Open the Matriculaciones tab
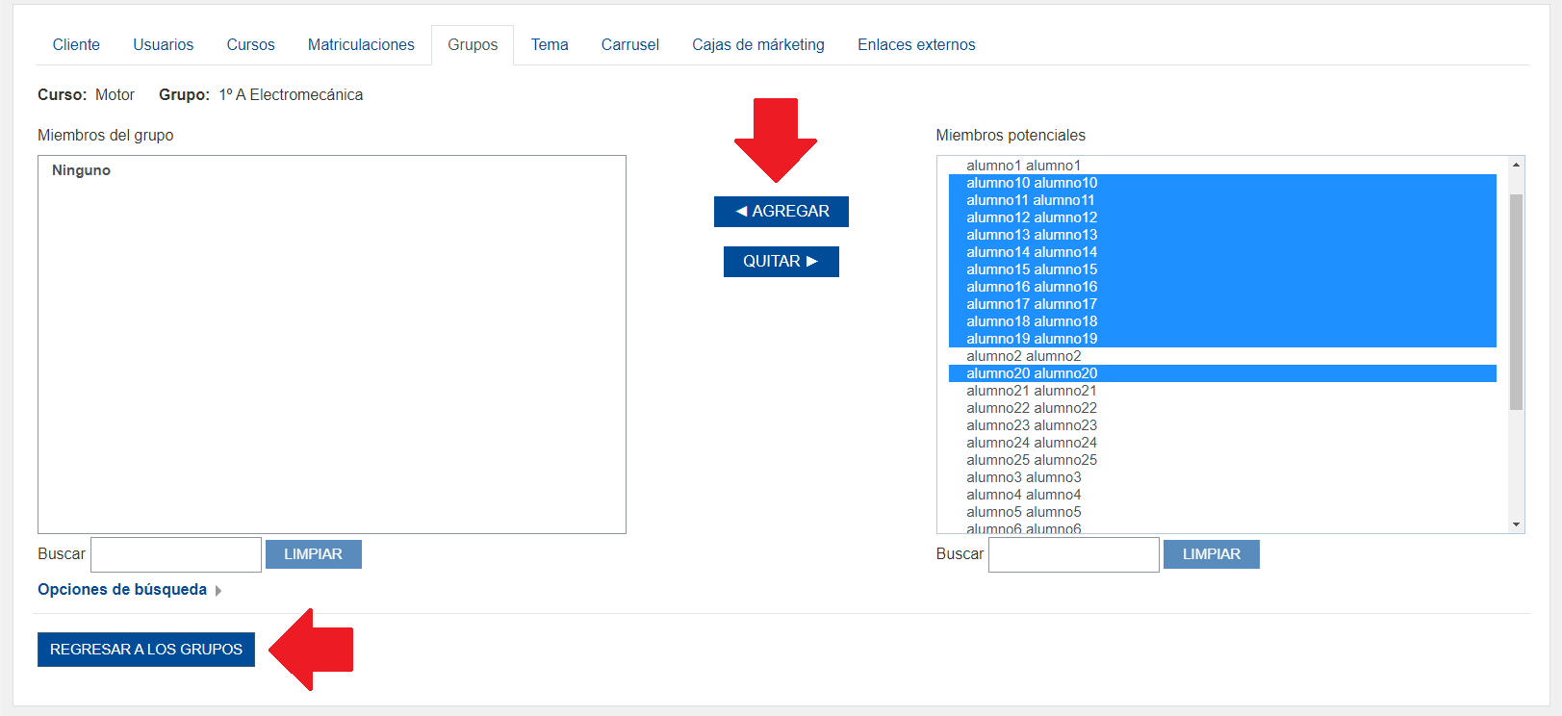The width and height of the screenshot is (1562, 716). pyautogui.click(x=361, y=45)
